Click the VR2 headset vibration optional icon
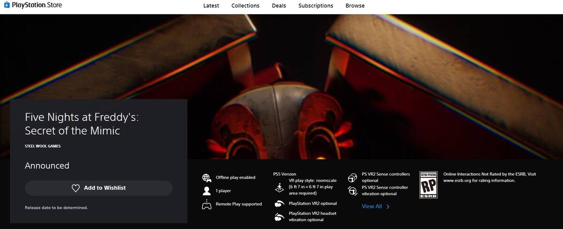This screenshot has height=229, width=563. (279, 216)
